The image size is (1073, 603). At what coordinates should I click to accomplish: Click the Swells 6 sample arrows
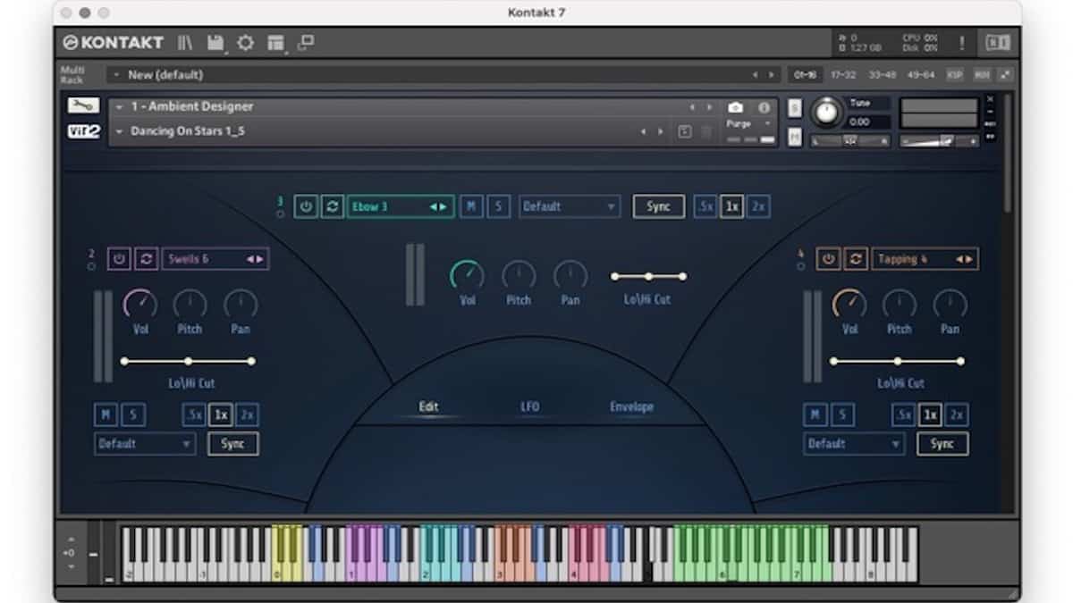pos(255,259)
